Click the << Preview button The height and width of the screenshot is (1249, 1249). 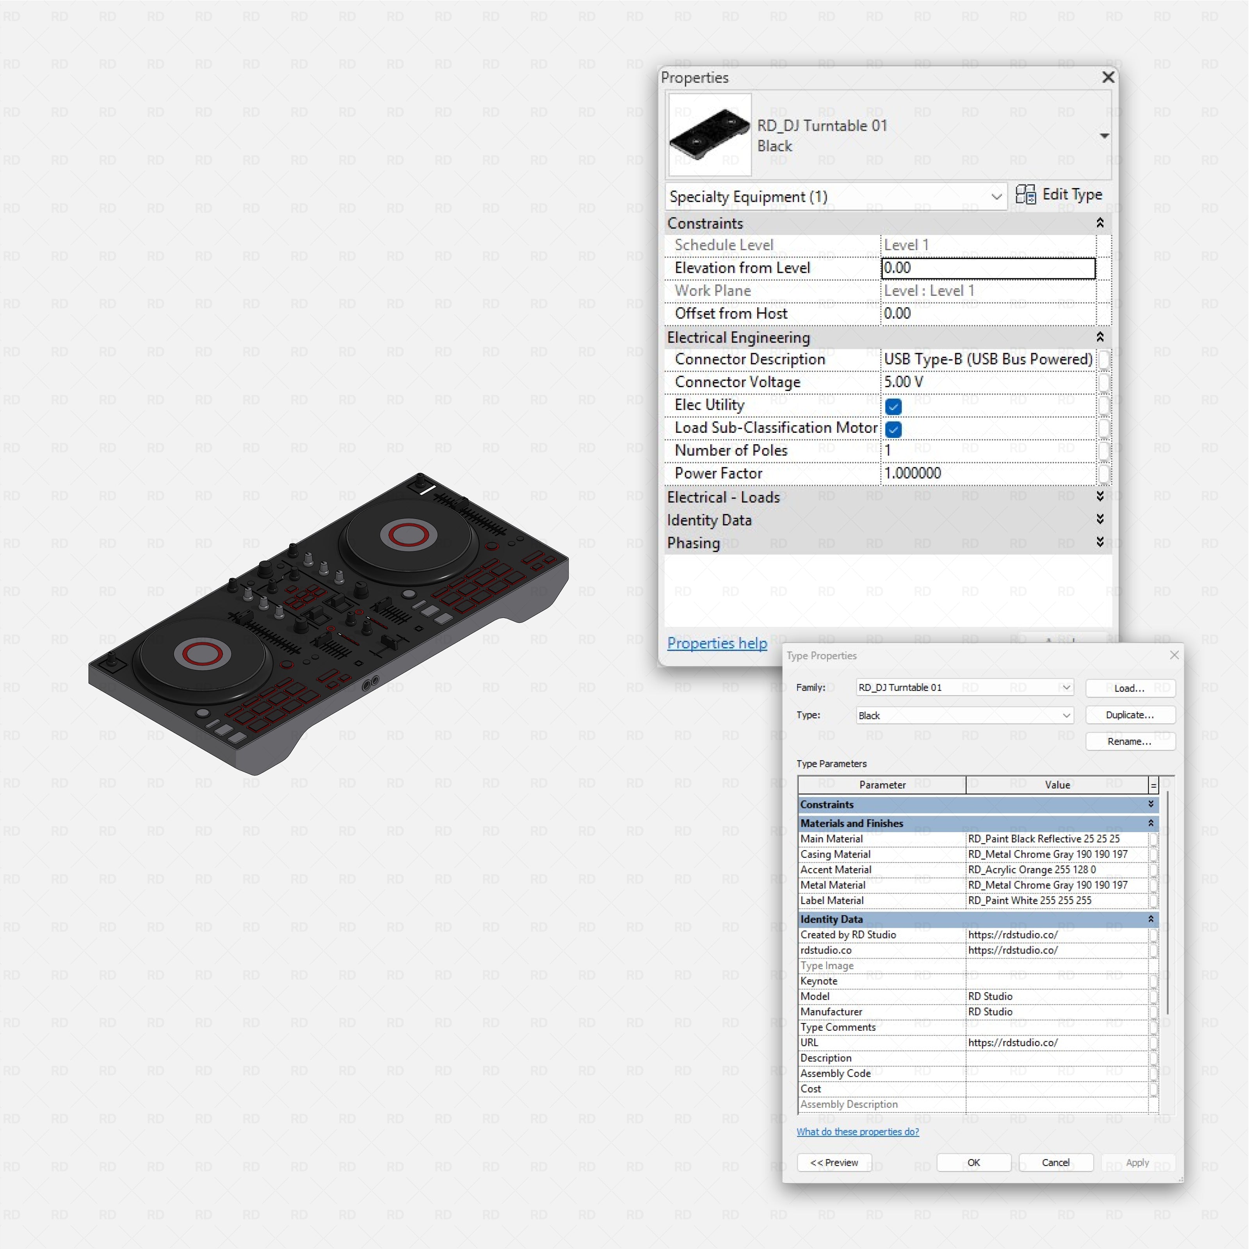[x=834, y=1162]
